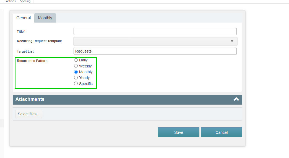Cancel the recurring request form
Screen dimensions: 289x158
point(221,132)
